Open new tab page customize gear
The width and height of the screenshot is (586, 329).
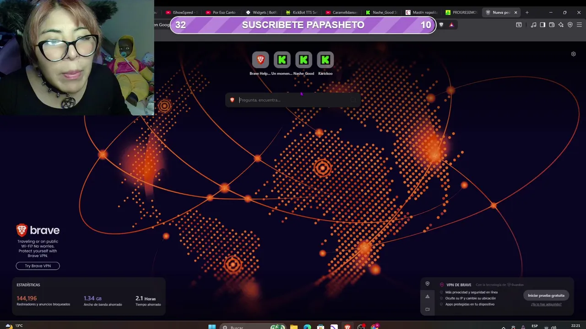click(x=573, y=54)
